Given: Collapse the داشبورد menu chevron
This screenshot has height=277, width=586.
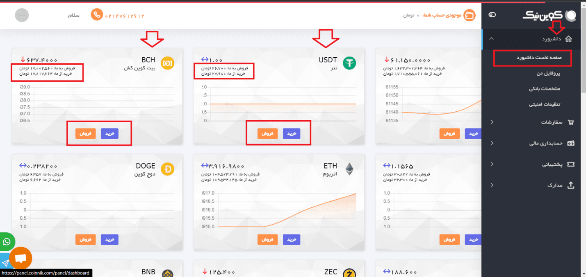Looking at the screenshot, I should click(x=492, y=39).
